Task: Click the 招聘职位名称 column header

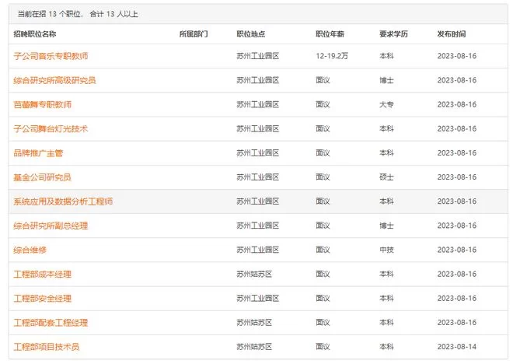Action: [x=35, y=34]
